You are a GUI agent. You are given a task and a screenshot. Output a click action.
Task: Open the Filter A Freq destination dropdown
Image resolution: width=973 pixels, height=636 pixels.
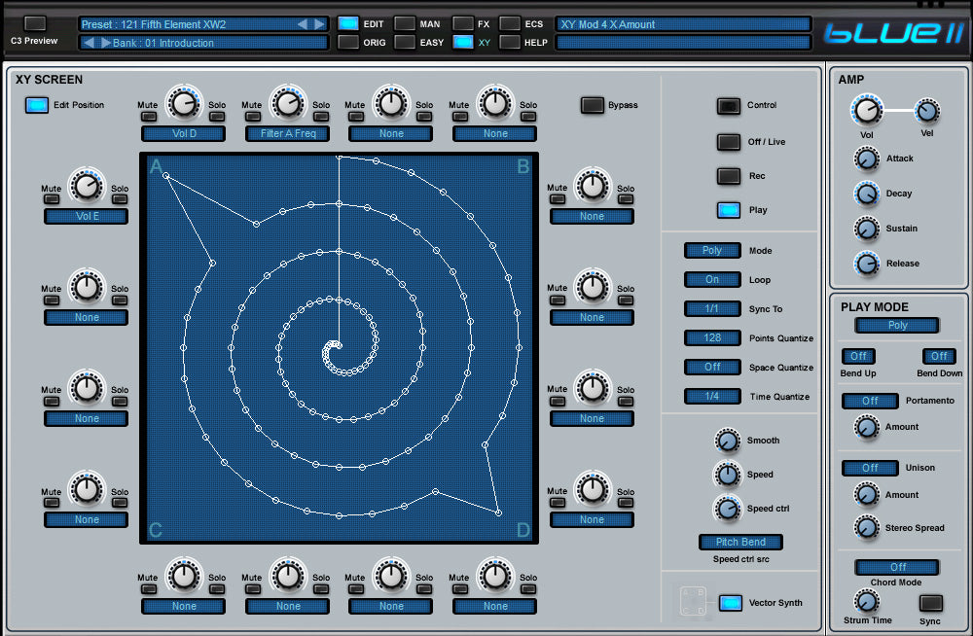pos(288,134)
